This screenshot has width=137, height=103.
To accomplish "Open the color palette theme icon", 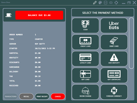I will point(100,3).
